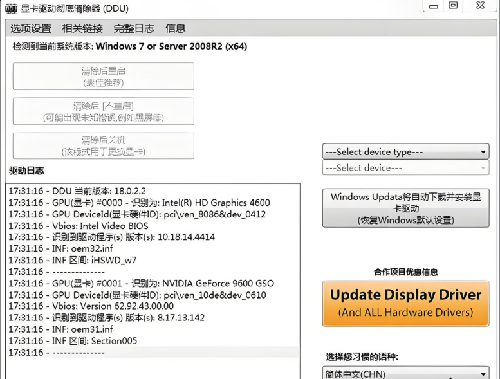This screenshot has height=379, width=500.
Task: Maximize the DDU window
Action: pos(453,6)
